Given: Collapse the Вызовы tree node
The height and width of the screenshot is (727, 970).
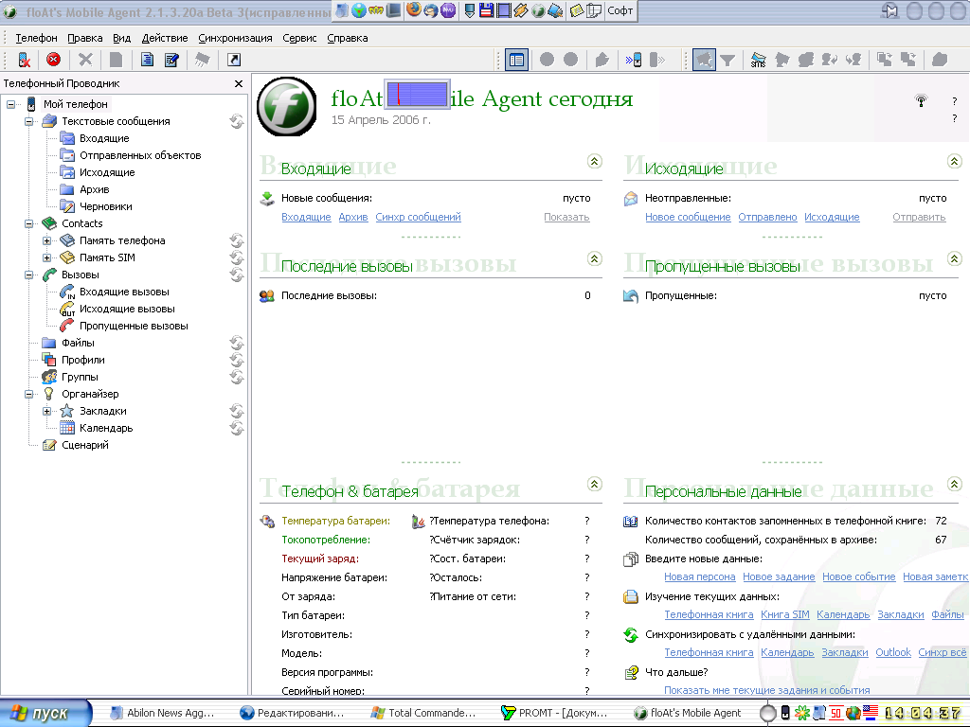Looking at the screenshot, I should click(x=28, y=275).
